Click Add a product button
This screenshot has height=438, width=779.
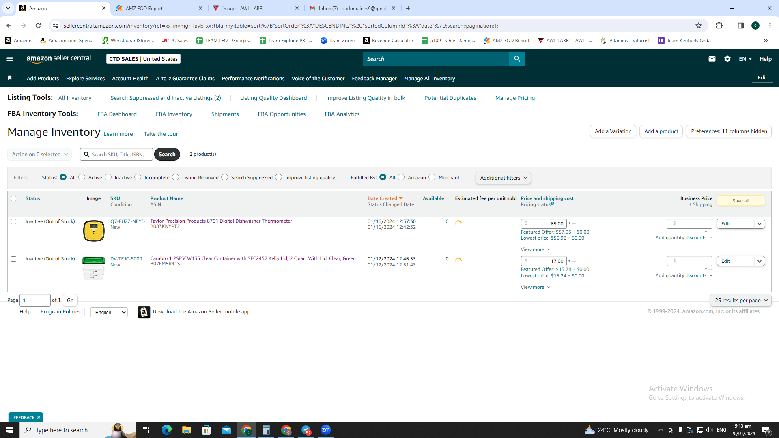tap(661, 131)
